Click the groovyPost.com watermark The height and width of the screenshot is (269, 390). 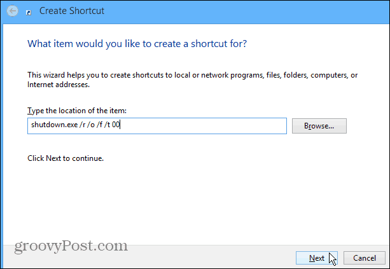pyautogui.click(x=71, y=246)
